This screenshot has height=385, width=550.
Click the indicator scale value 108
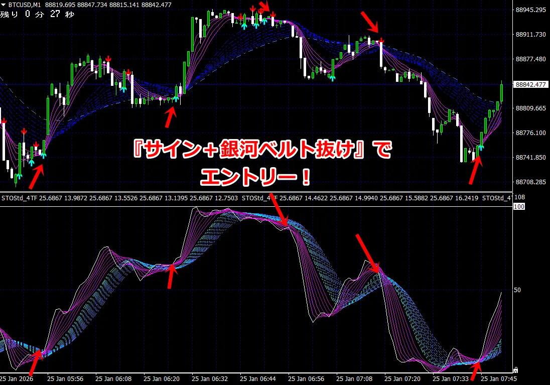tap(519, 197)
